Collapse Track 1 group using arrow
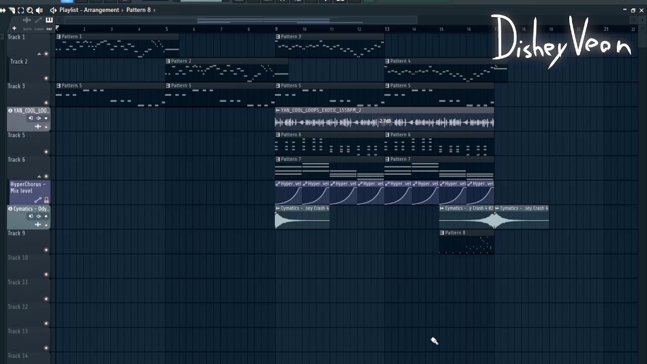Image resolution: width=647 pixels, height=364 pixels. point(39,54)
